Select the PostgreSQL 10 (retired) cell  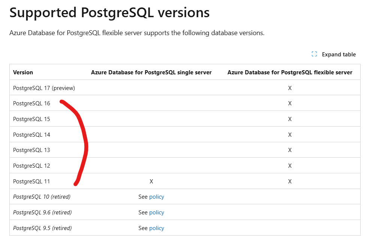click(x=42, y=197)
